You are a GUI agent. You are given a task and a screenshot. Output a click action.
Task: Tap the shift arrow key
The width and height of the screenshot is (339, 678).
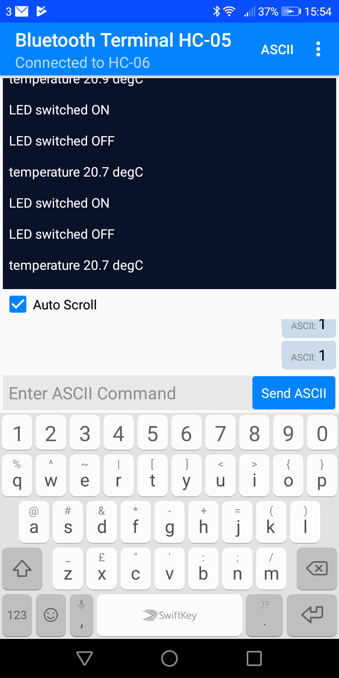tap(22, 569)
